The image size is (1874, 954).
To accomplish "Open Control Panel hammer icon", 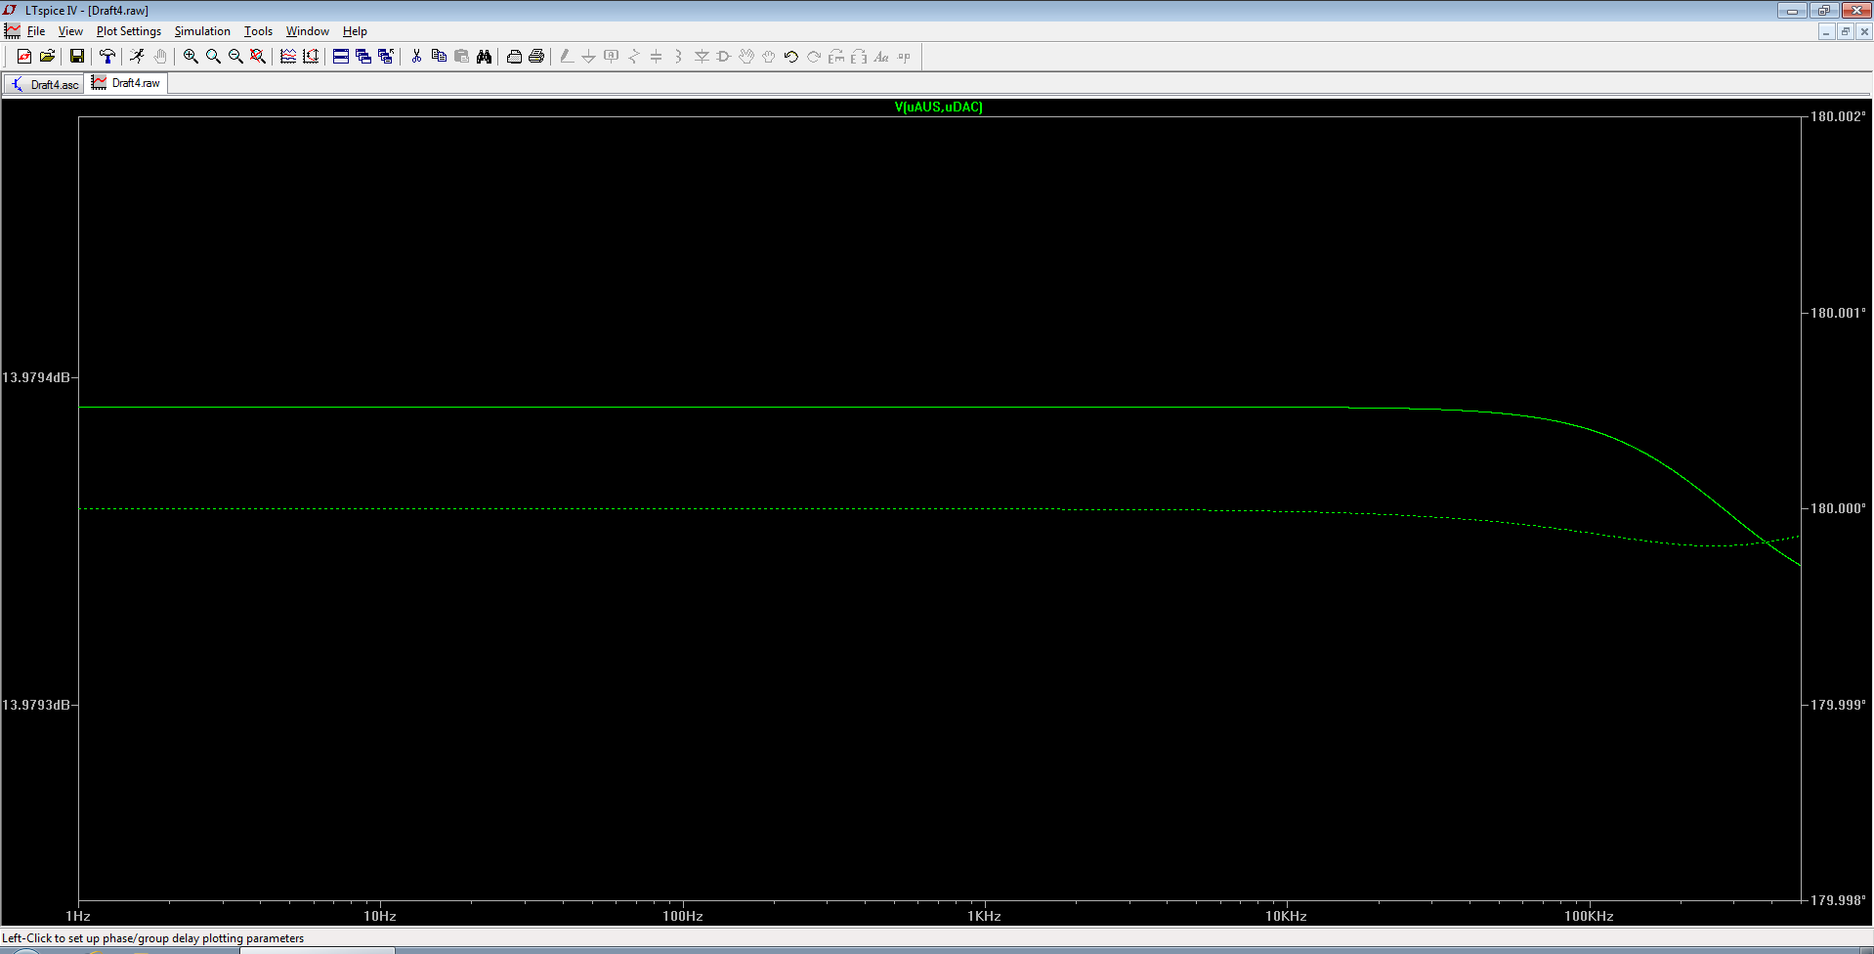I will 107,57.
